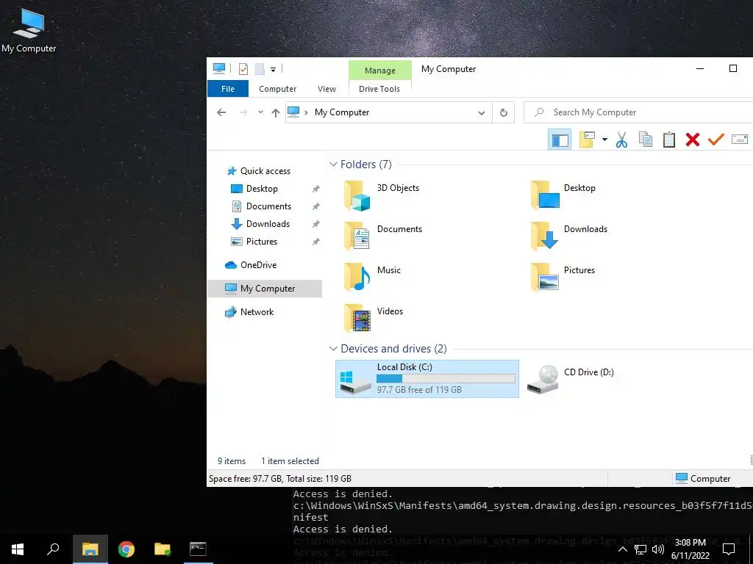The height and width of the screenshot is (564, 753).
Task: Select the Desktop folder in Folders group
Action: [x=563, y=195]
